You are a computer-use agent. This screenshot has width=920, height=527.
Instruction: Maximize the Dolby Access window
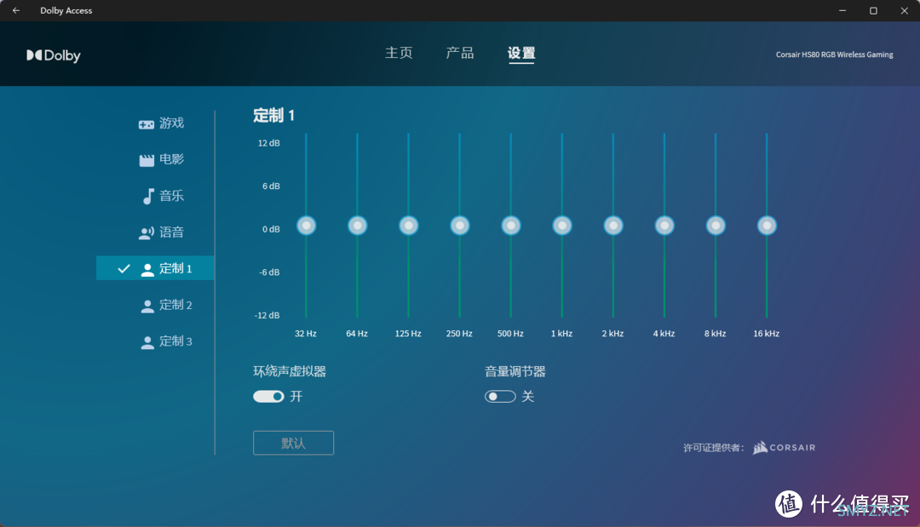(x=873, y=10)
